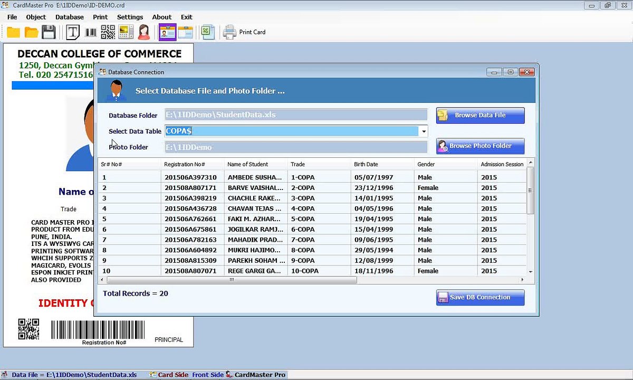Open the Print menu

(x=100, y=17)
